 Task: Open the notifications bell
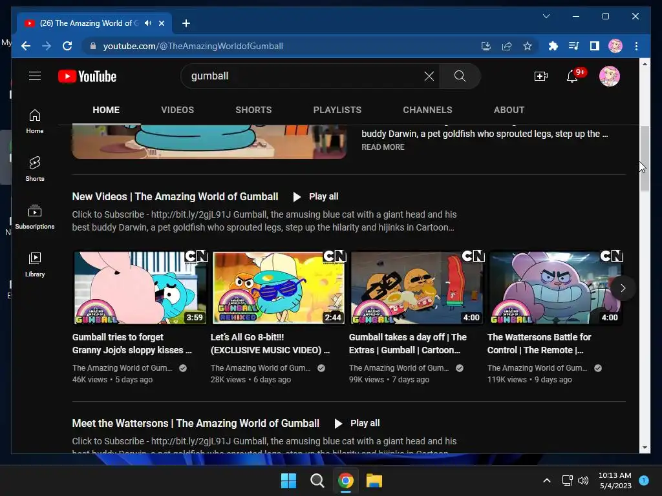(573, 76)
